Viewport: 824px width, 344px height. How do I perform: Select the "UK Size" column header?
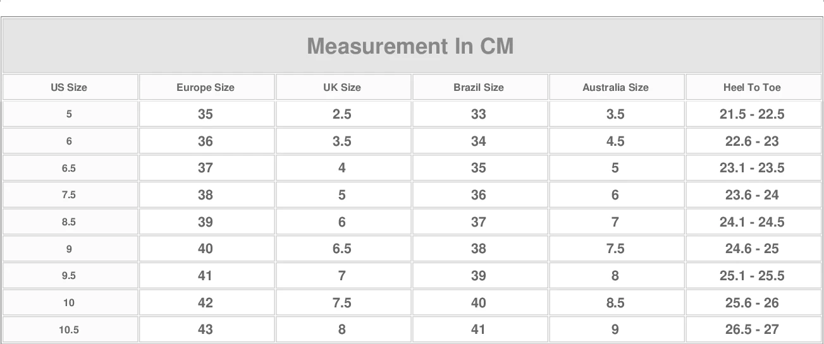click(342, 88)
